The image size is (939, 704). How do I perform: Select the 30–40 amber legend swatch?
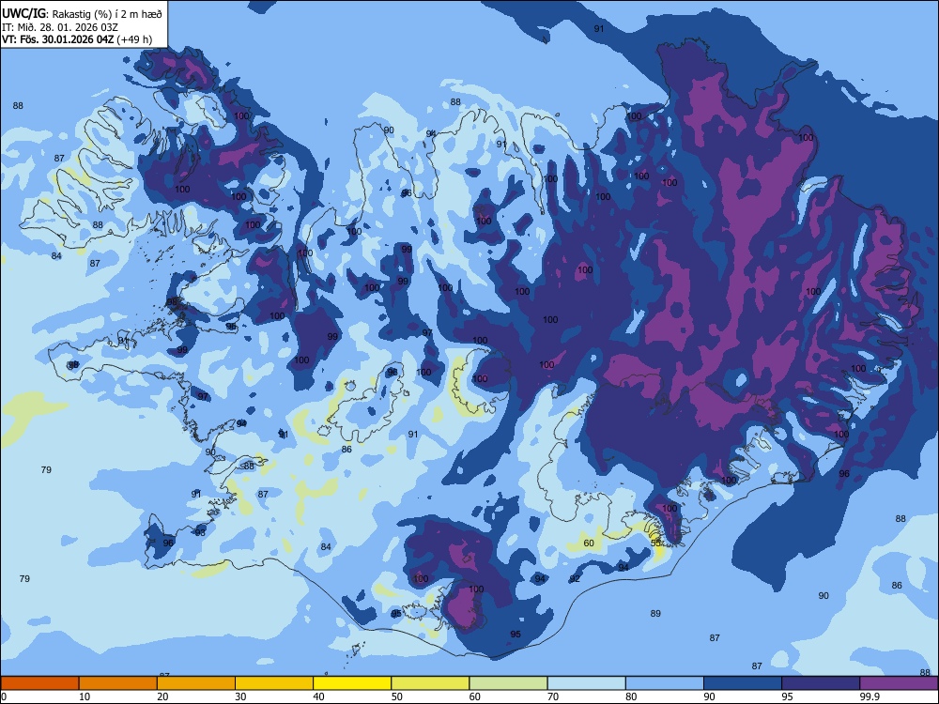274,683
